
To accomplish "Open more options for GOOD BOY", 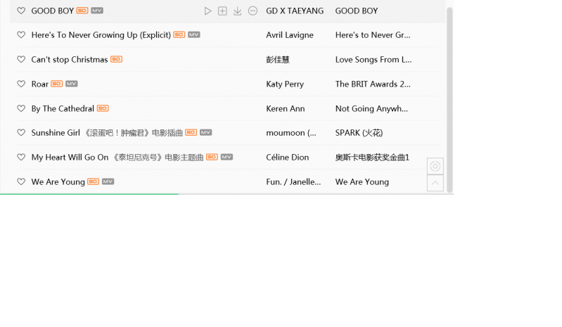I will click(x=253, y=11).
